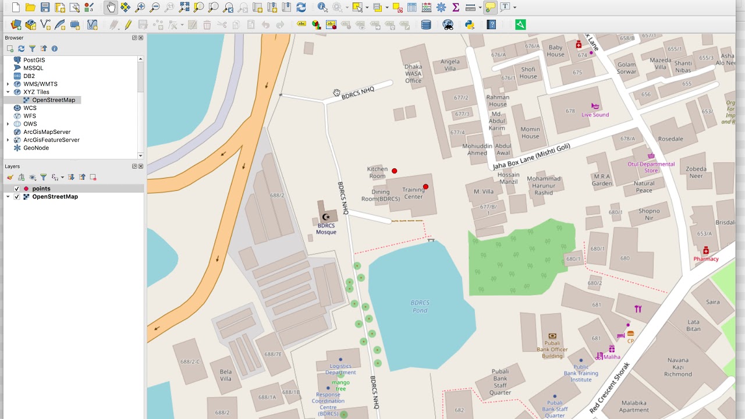
Task: Refresh the Browser panel
Action: 21,49
